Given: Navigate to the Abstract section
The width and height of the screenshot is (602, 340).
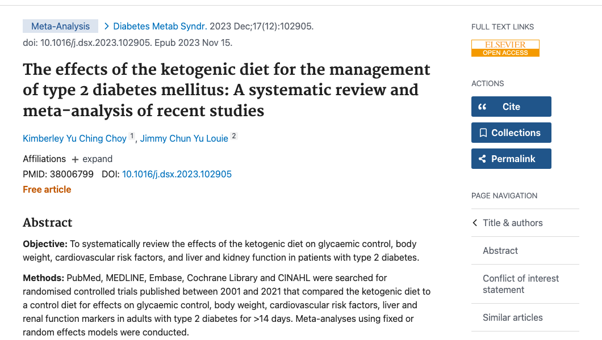Looking at the screenshot, I should (500, 250).
